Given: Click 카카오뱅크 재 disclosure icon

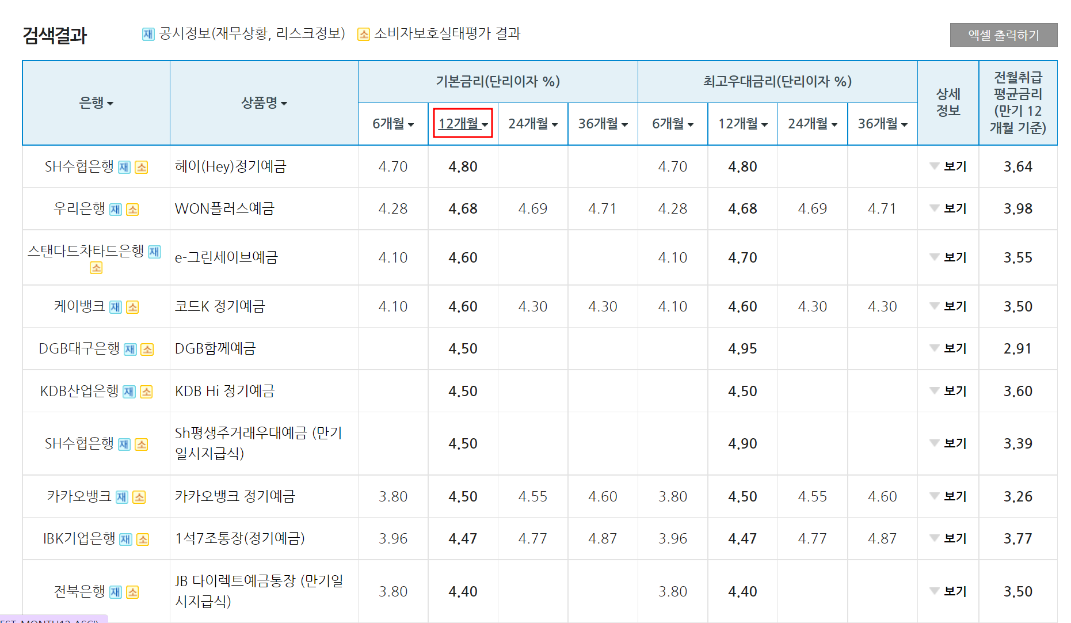Looking at the screenshot, I should point(122,497).
